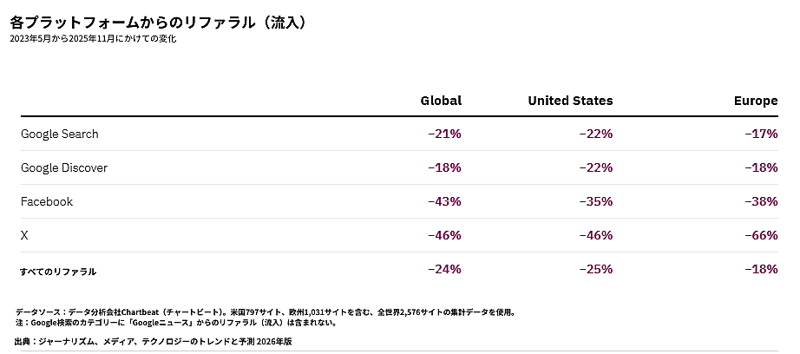Click X's United States value −46%
The height and width of the screenshot is (354, 800).
point(595,236)
